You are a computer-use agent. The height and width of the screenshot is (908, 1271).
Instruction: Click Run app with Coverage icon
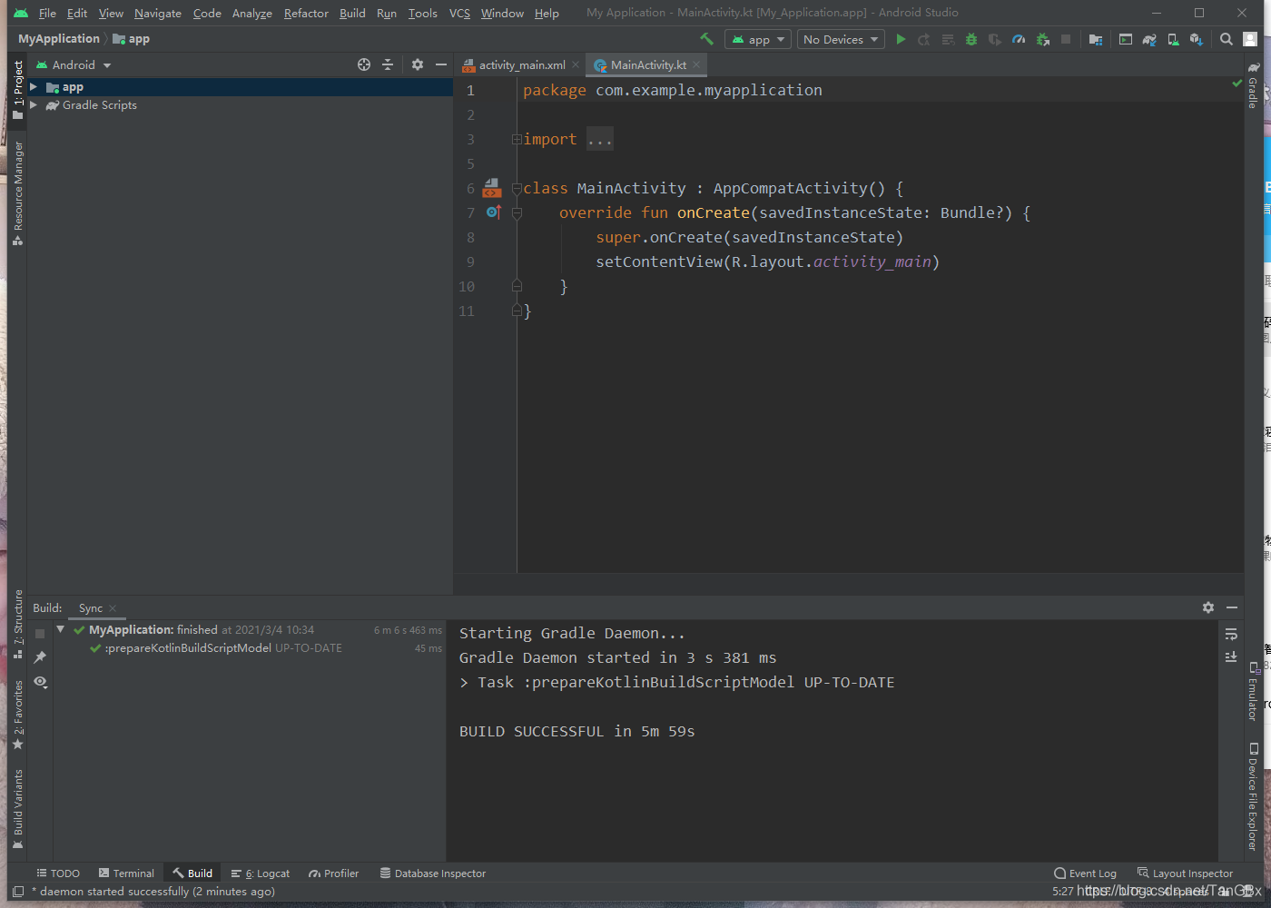995,39
